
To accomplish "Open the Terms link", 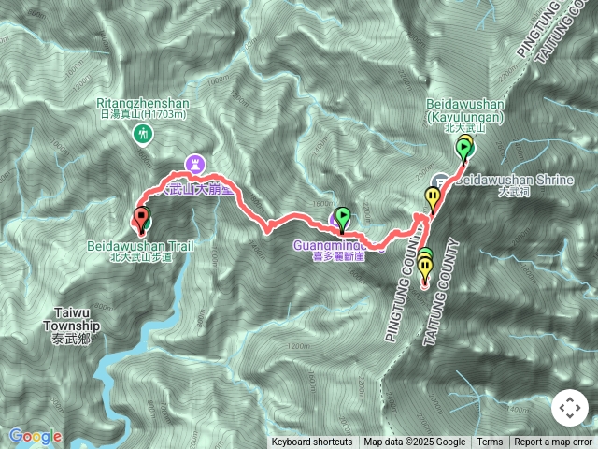I will 490,442.
